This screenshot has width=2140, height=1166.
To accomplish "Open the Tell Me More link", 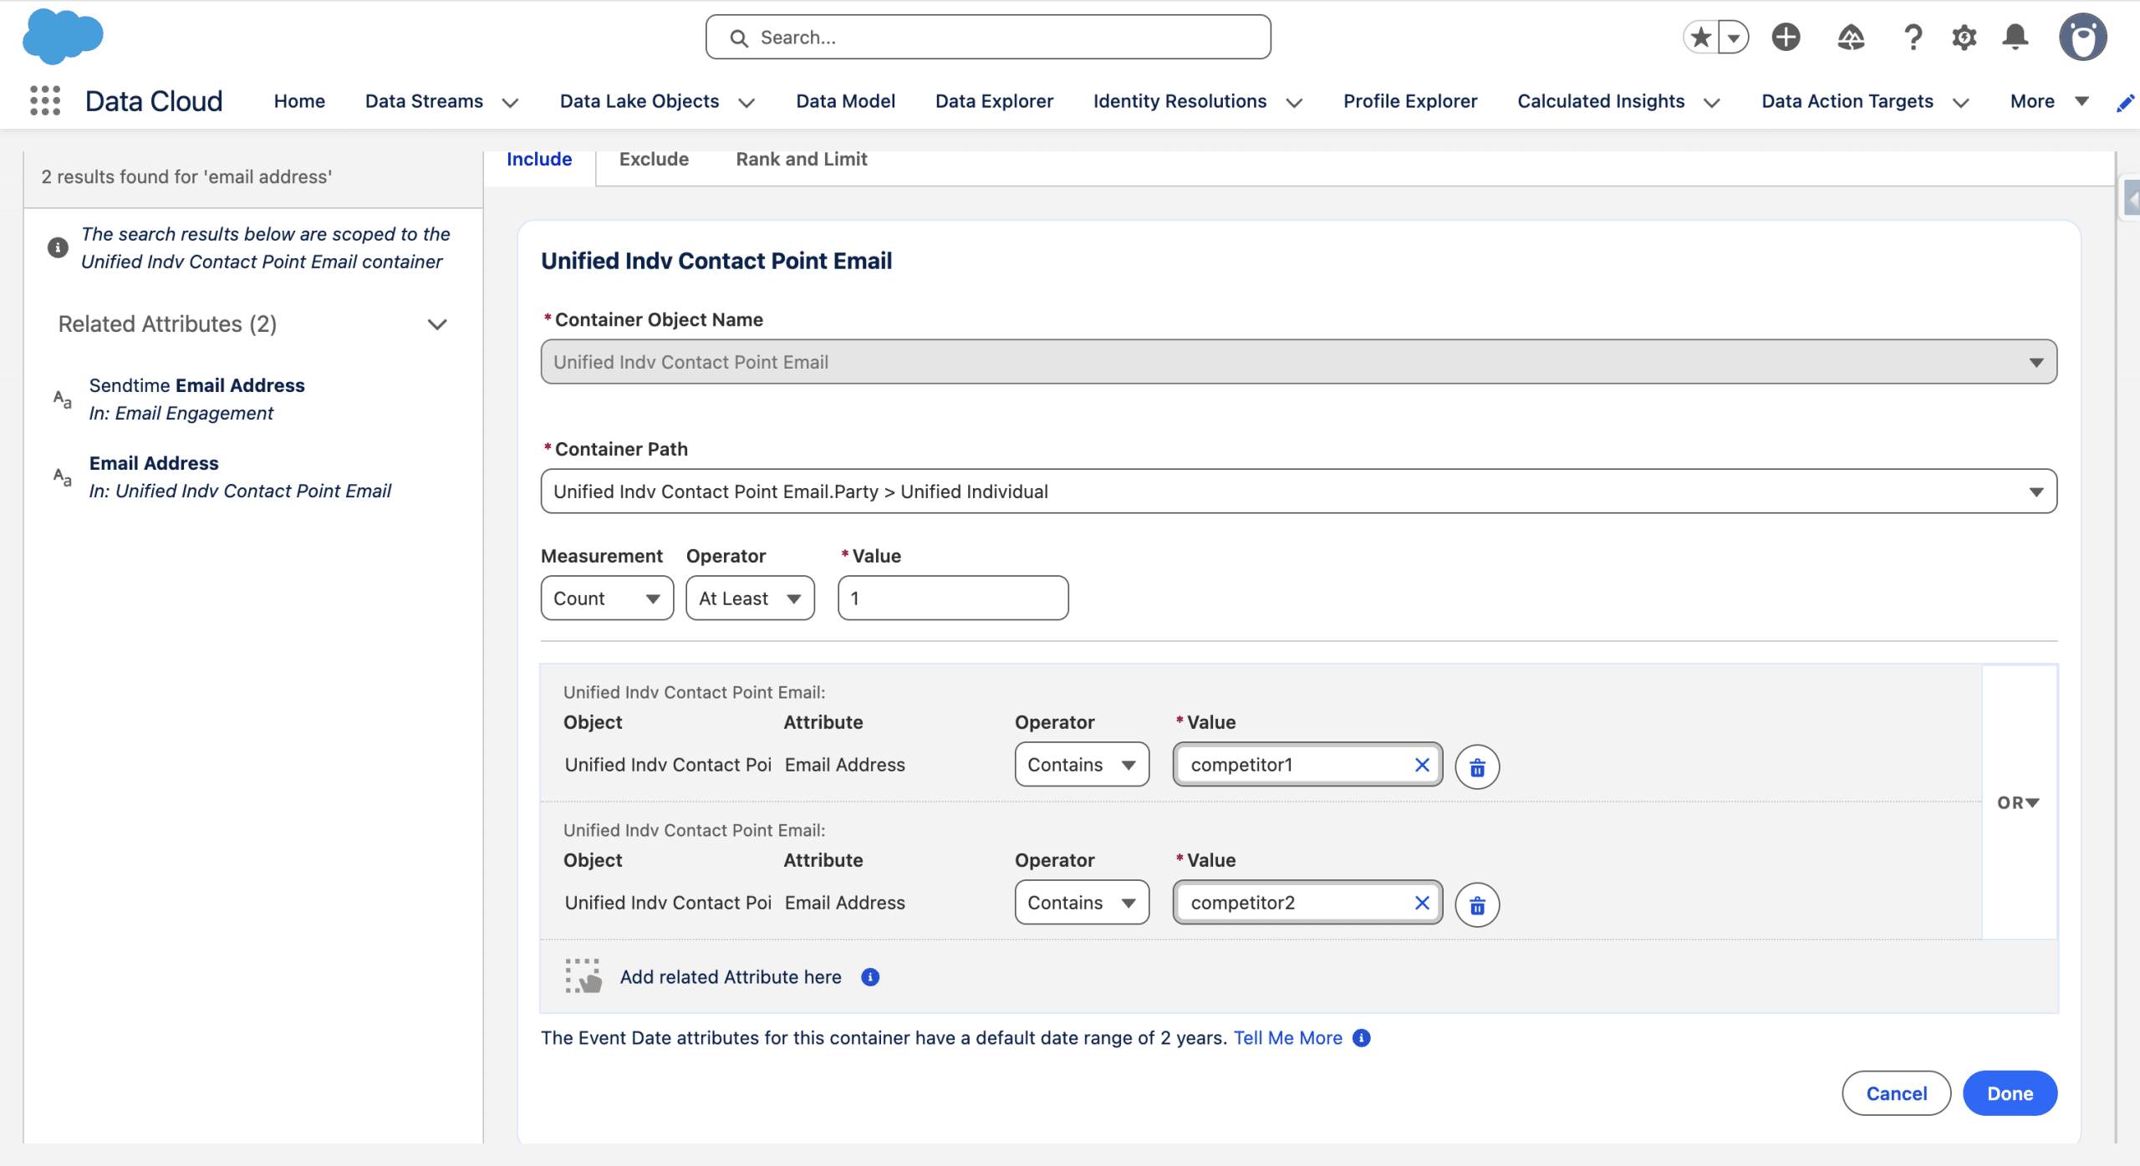I will pos(1287,1037).
